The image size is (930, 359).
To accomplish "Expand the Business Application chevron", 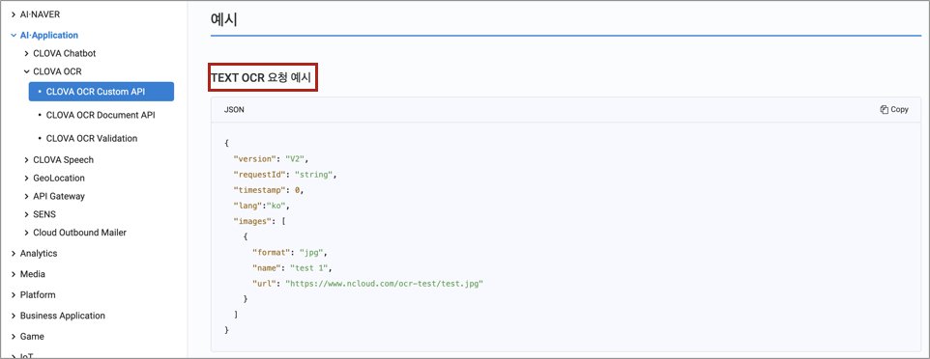I will point(13,316).
